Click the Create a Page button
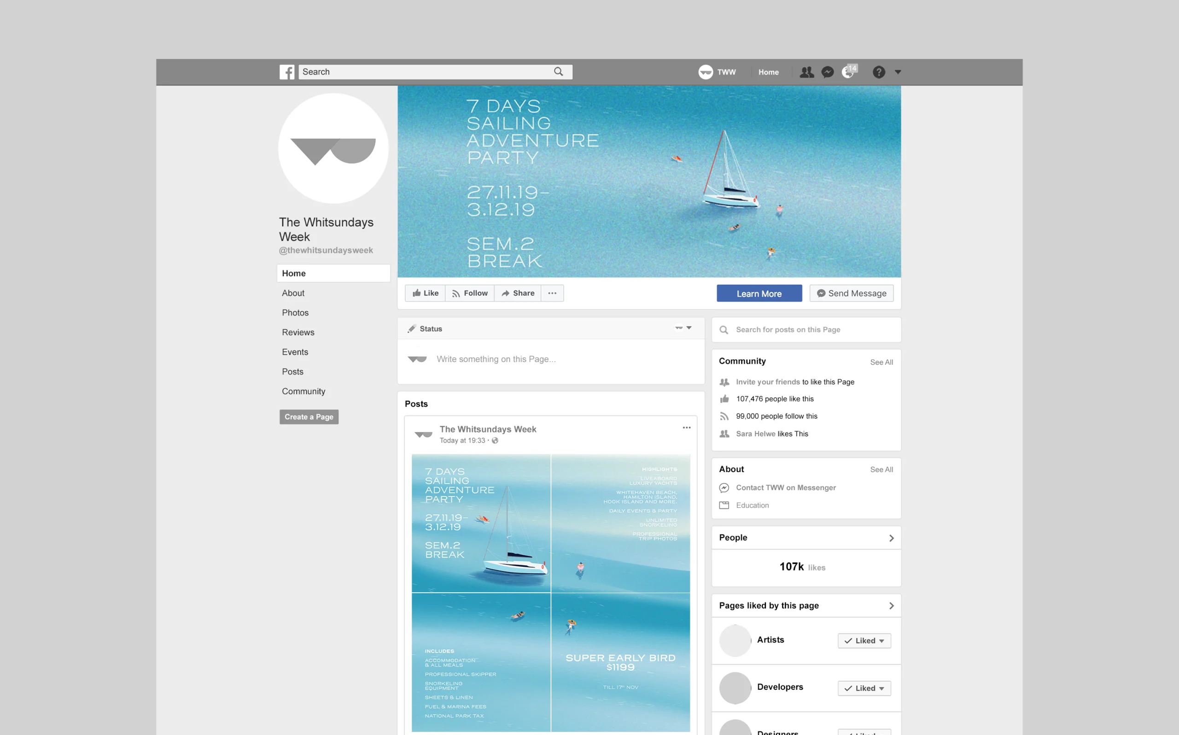This screenshot has height=735, width=1179. coord(309,417)
